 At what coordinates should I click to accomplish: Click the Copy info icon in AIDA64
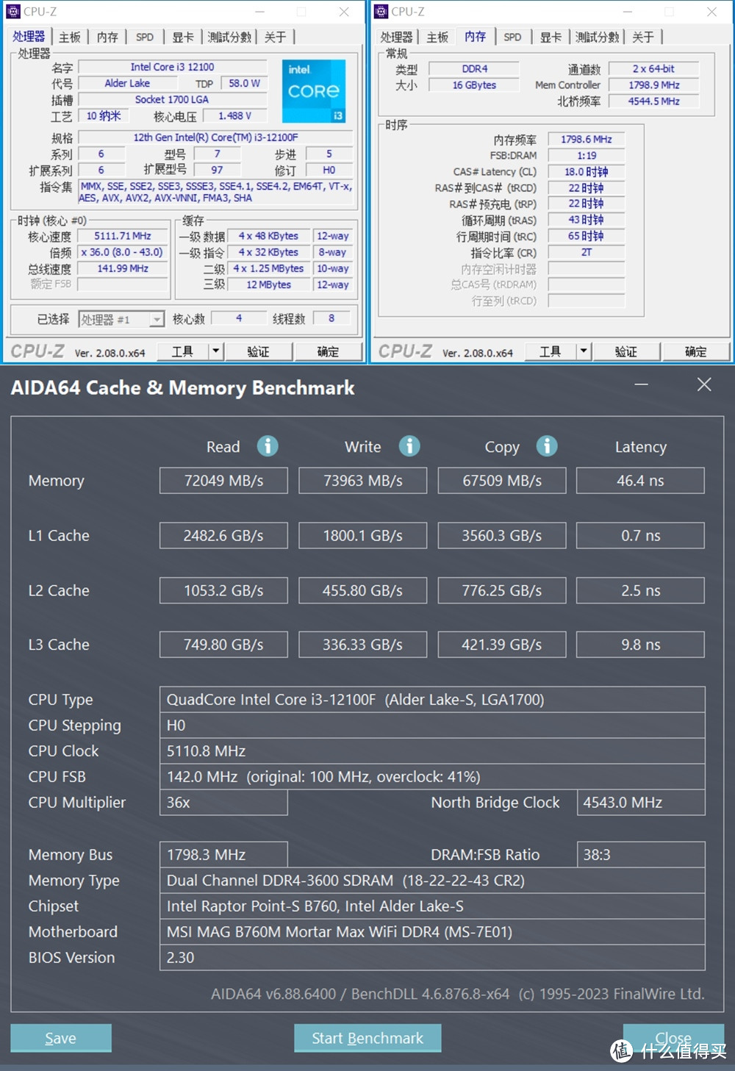click(547, 446)
